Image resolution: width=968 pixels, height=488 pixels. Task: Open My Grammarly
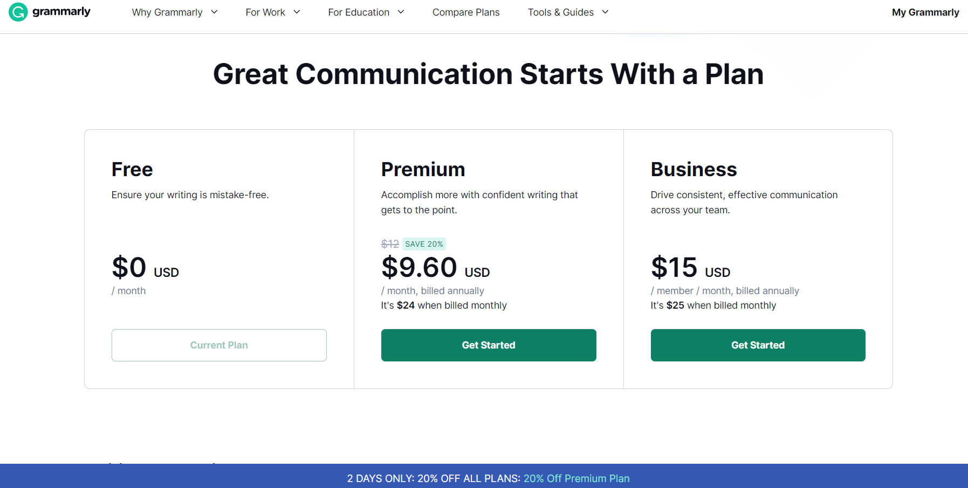[925, 12]
